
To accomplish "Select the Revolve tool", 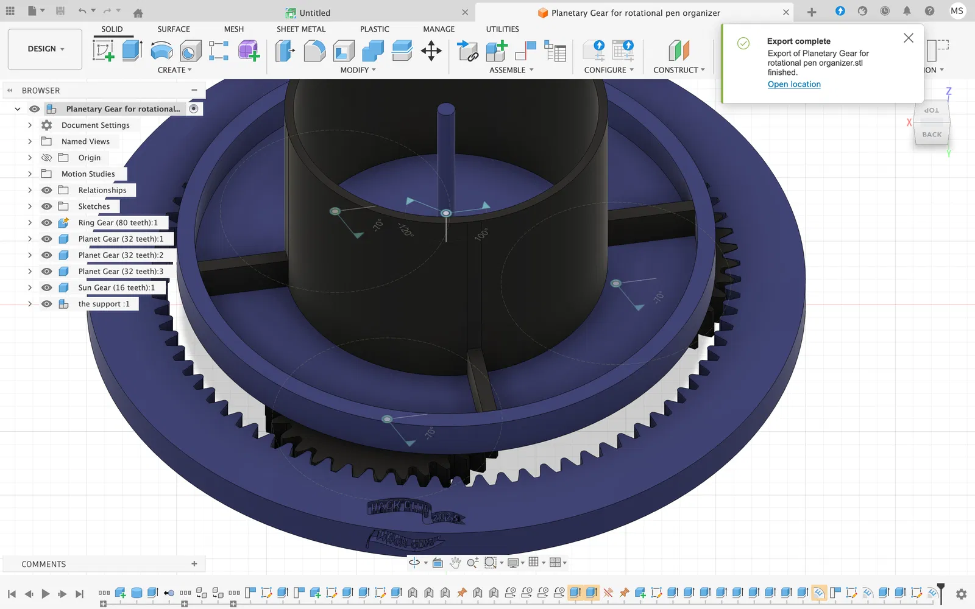I will (x=161, y=51).
